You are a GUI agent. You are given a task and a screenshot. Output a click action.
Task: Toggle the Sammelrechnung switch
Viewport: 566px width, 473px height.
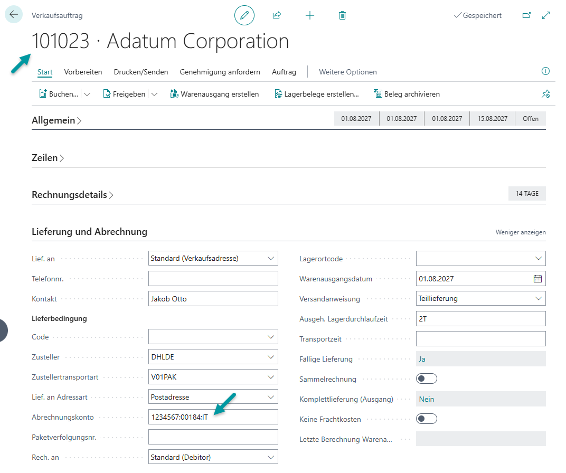426,379
